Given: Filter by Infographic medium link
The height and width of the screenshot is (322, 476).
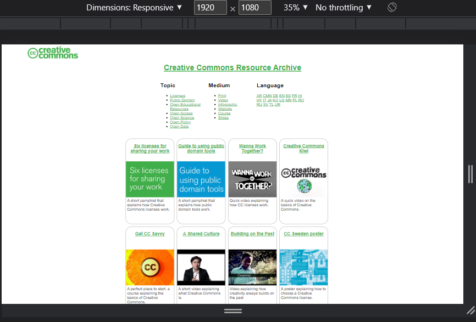Looking at the screenshot, I should pyautogui.click(x=228, y=105).
